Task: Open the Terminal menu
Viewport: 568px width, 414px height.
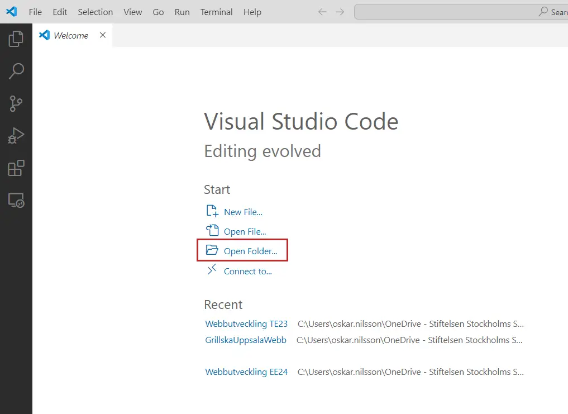Action: click(x=217, y=12)
